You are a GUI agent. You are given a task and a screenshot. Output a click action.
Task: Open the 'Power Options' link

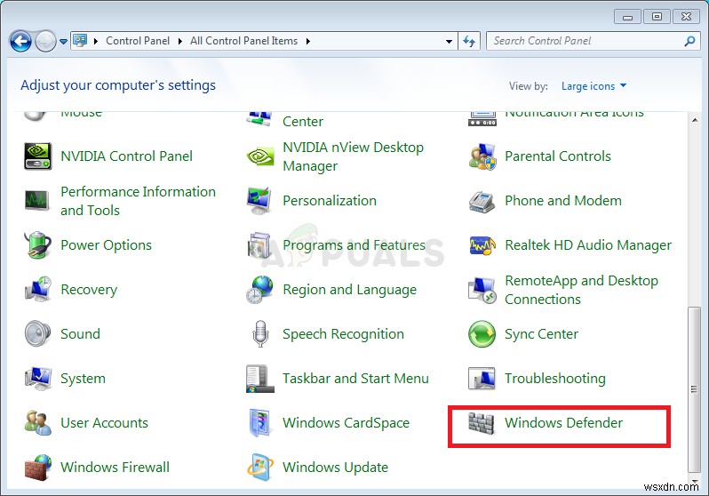coord(107,244)
